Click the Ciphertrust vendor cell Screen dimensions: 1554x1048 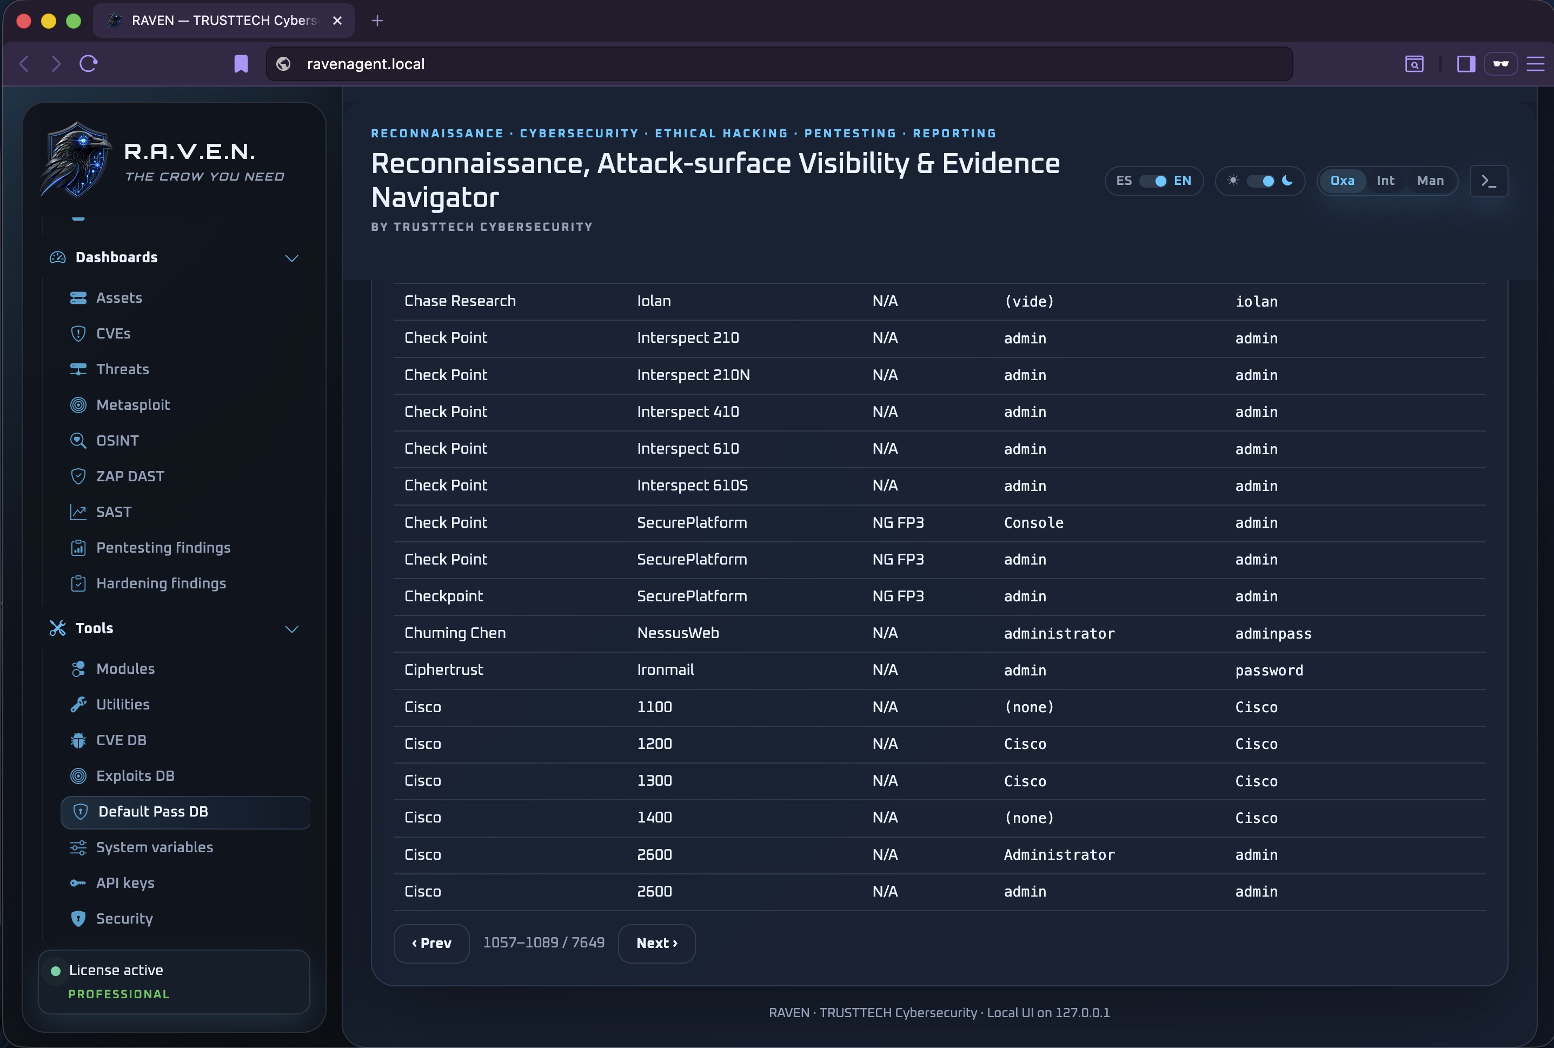(x=443, y=669)
